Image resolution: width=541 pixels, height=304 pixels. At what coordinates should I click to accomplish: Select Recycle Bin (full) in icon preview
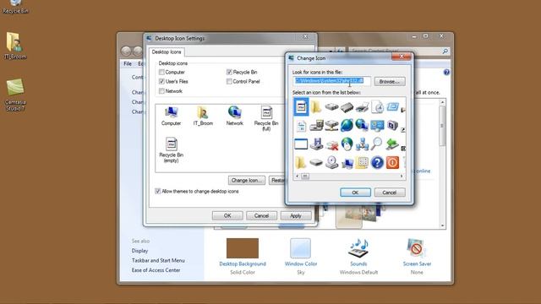point(266,118)
